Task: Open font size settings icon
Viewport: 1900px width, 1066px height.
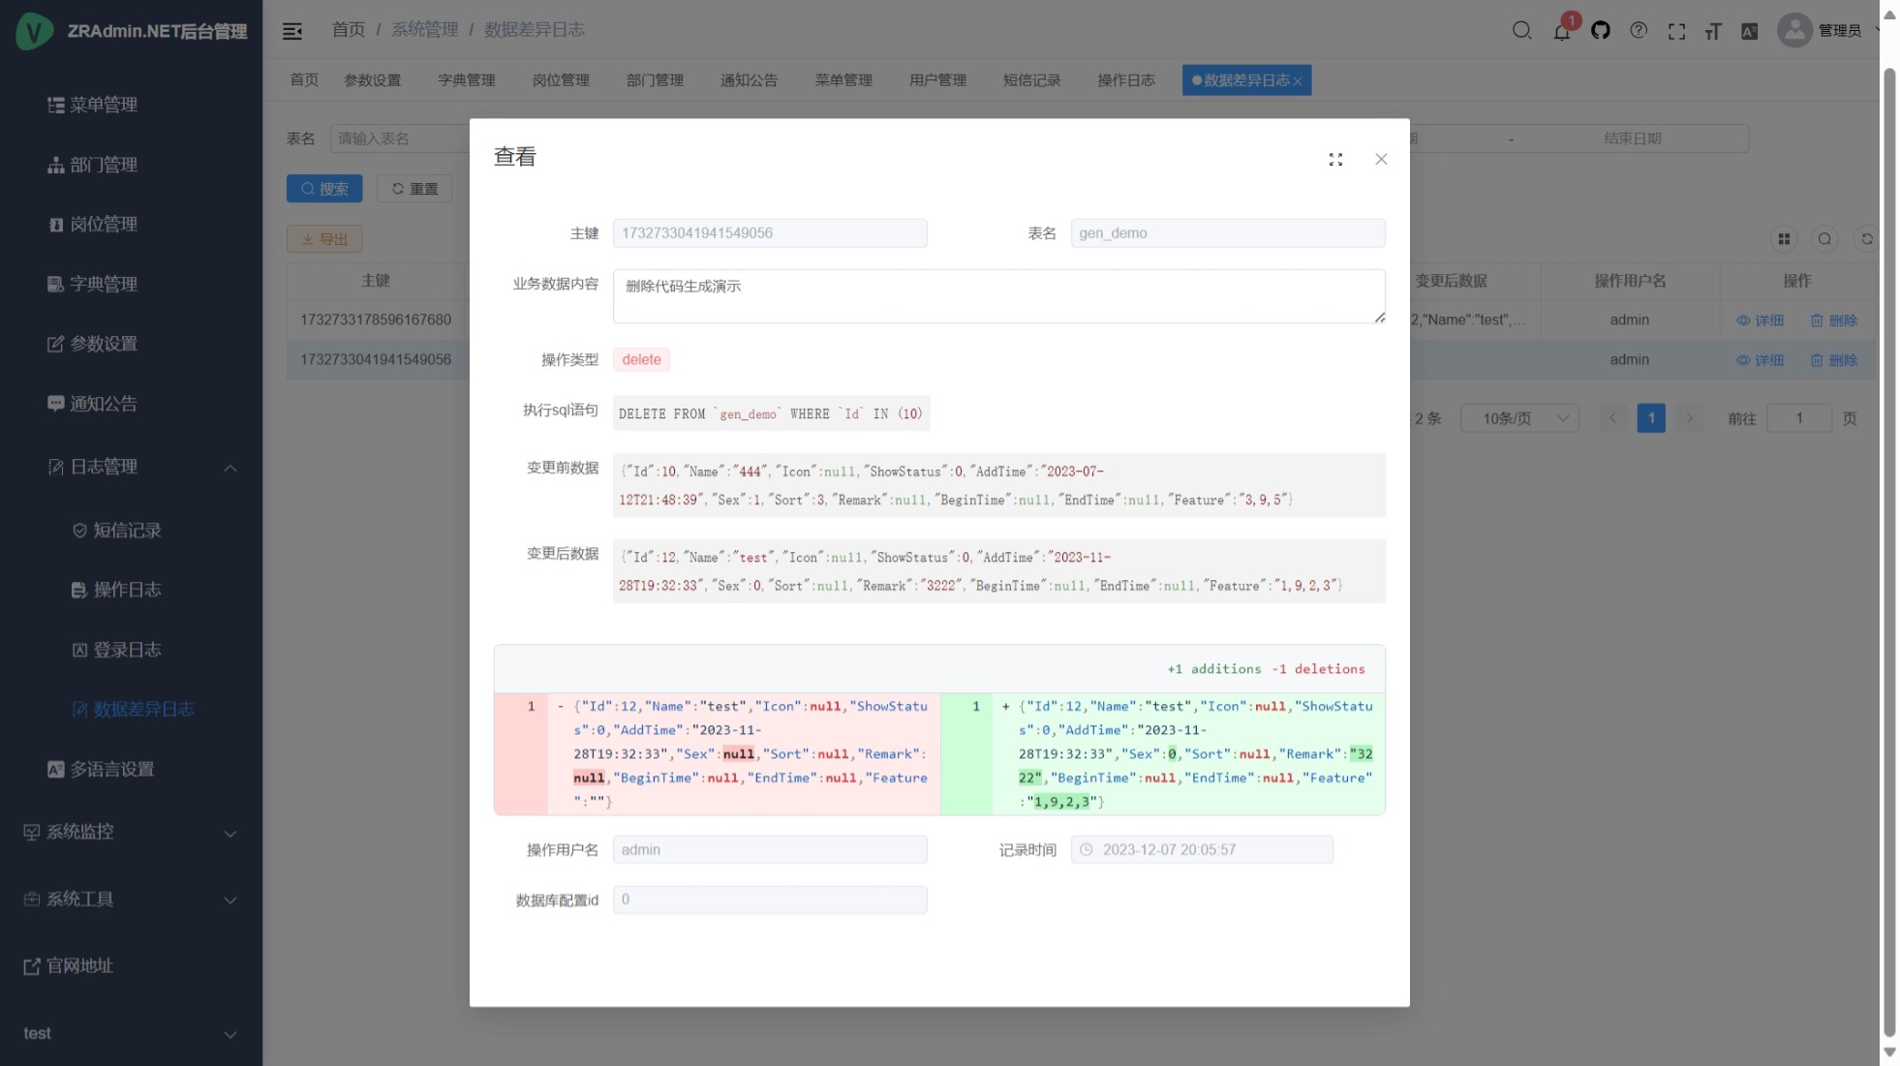Action: coord(1713,31)
